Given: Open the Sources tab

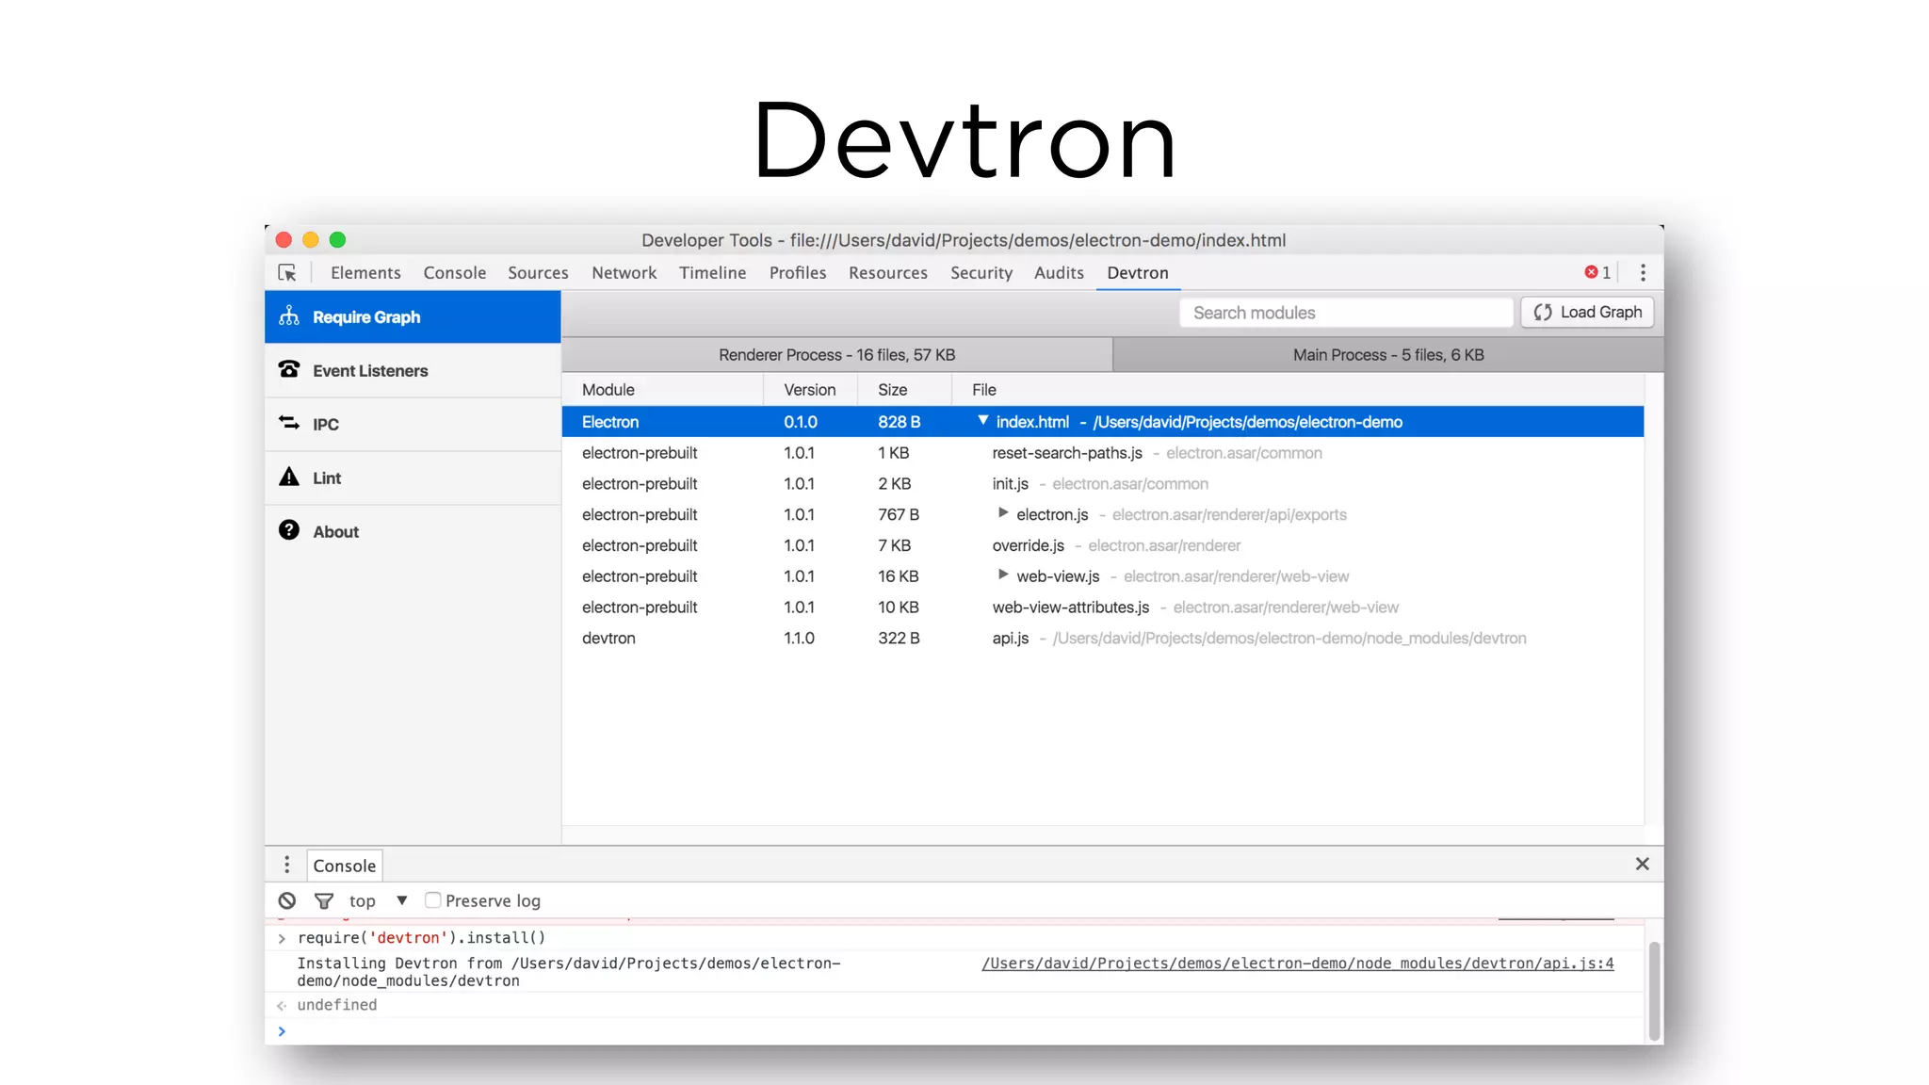Looking at the screenshot, I should point(538,272).
